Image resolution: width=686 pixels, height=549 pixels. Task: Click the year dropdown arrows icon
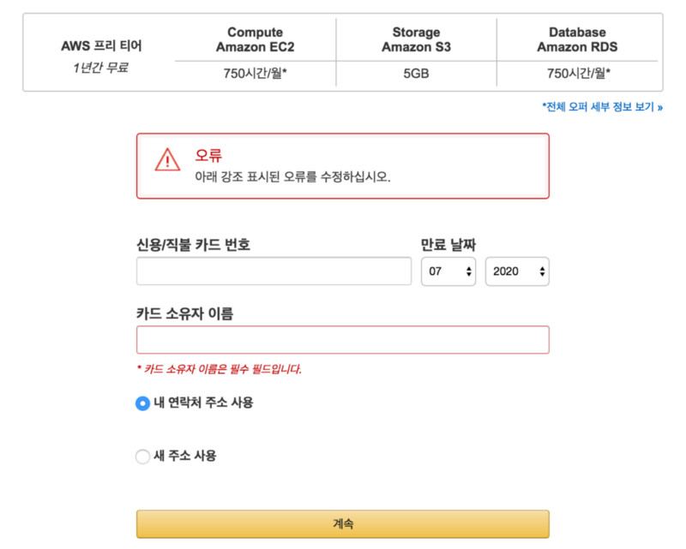[x=542, y=272]
